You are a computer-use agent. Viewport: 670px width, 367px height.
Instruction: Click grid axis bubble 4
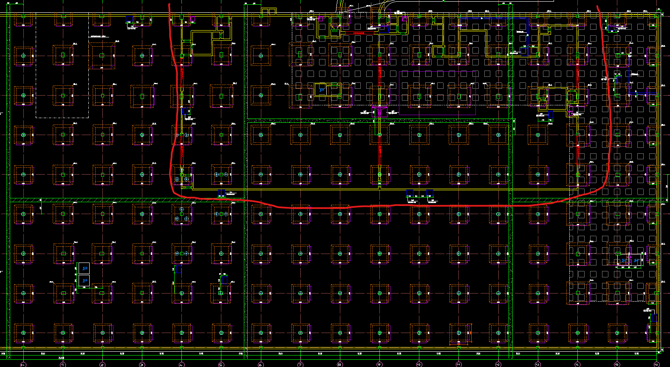pos(181,364)
